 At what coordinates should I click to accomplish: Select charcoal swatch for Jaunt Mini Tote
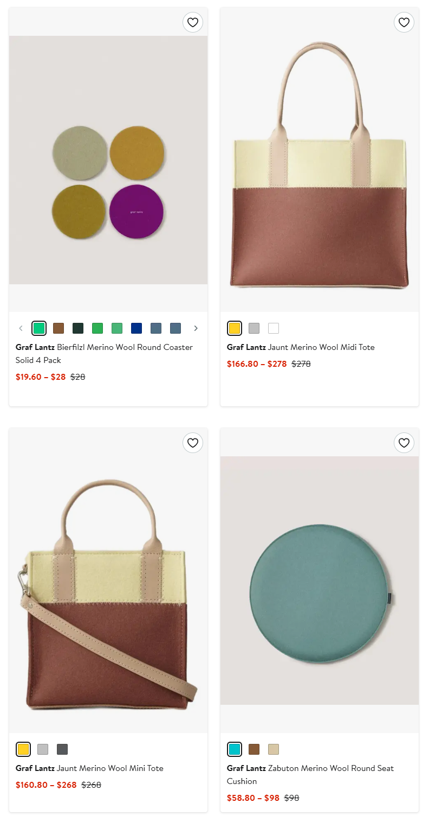tap(62, 749)
